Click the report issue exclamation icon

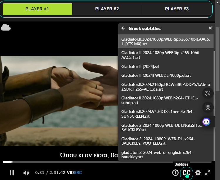point(175,173)
